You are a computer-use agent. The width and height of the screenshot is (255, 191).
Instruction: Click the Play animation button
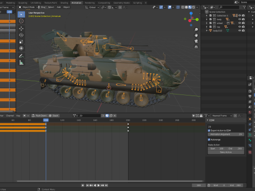pos(99,185)
